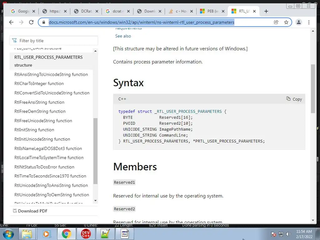Open RtlInitString function page
Viewport: 320px width, 240px height.
coord(34,130)
